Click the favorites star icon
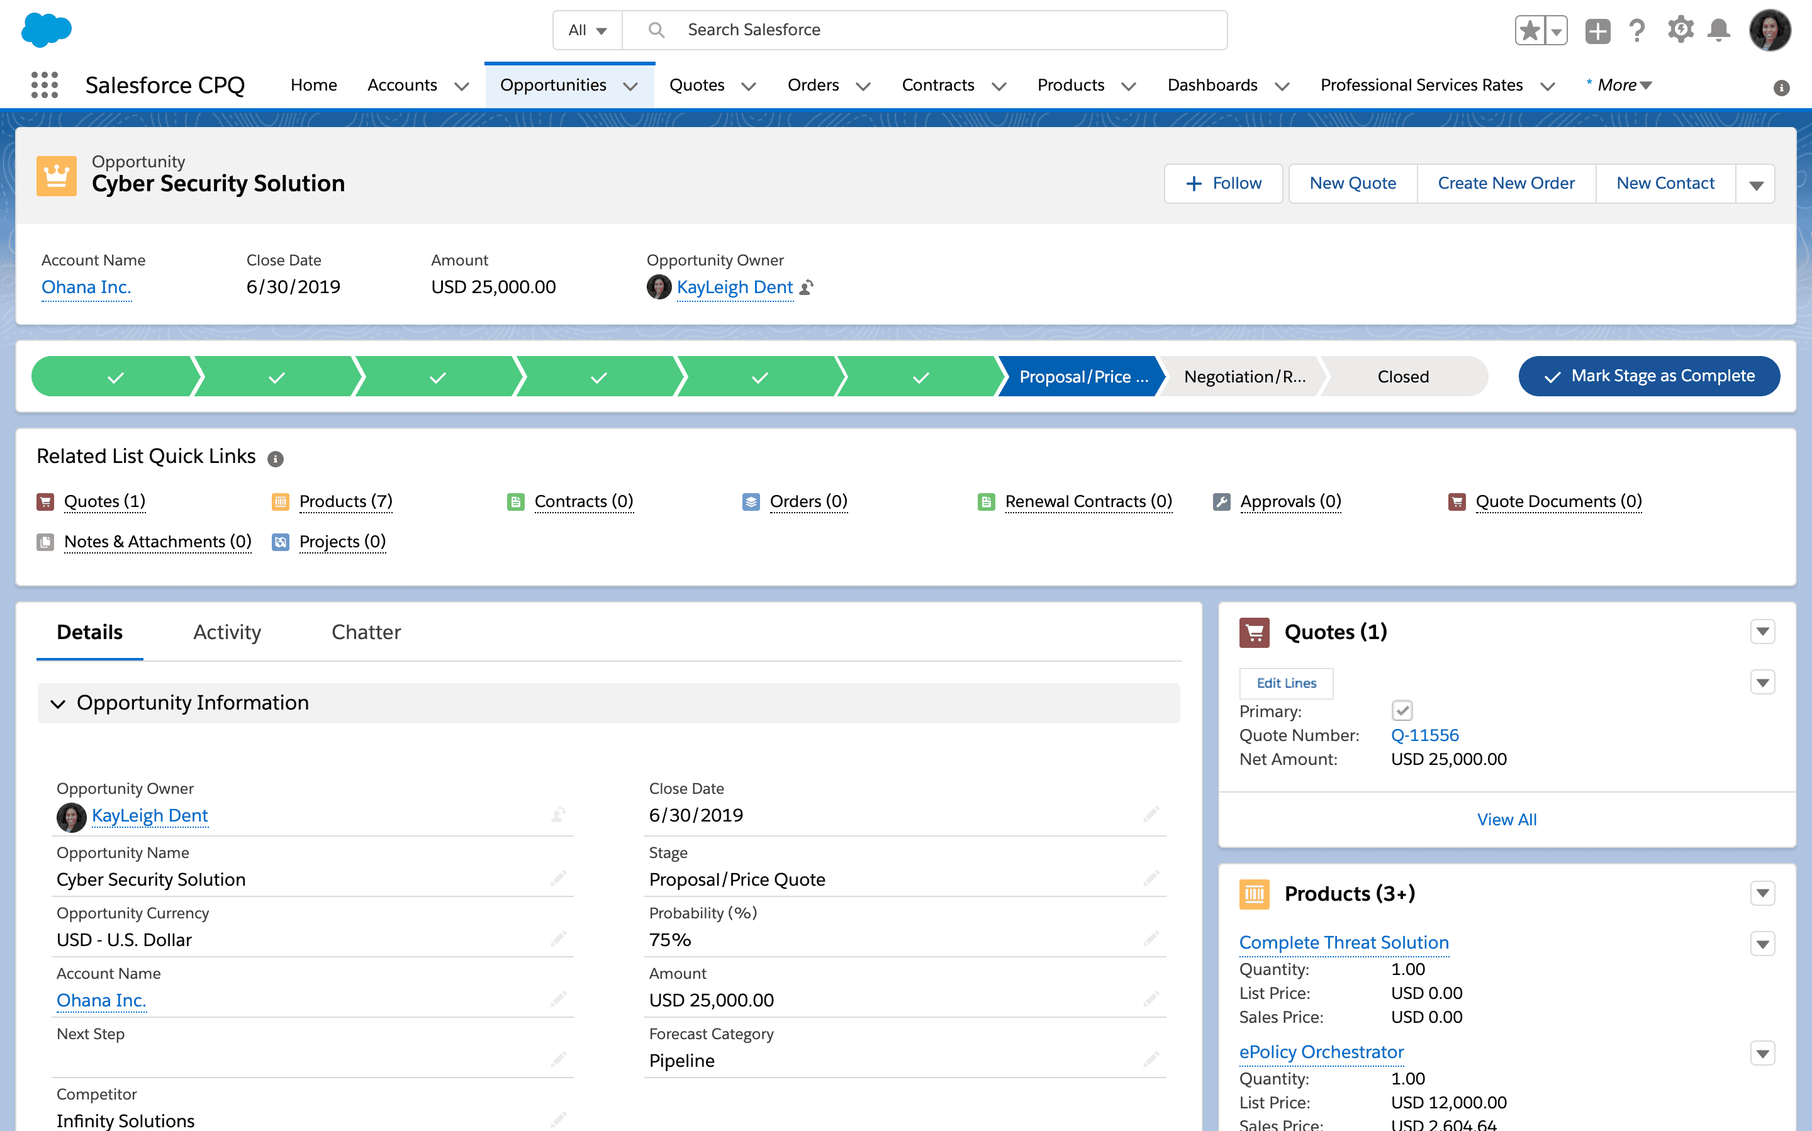 click(x=1530, y=29)
